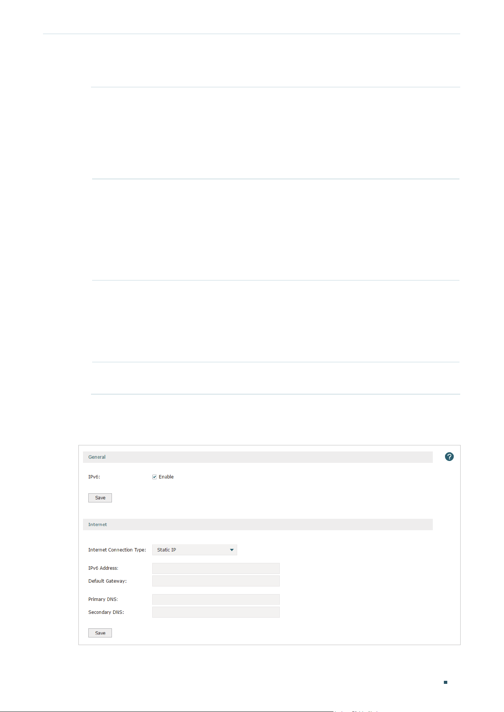Focus the IPv6 Address input field
This screenshot has height=712, width=504.
(x=216, y=568)
